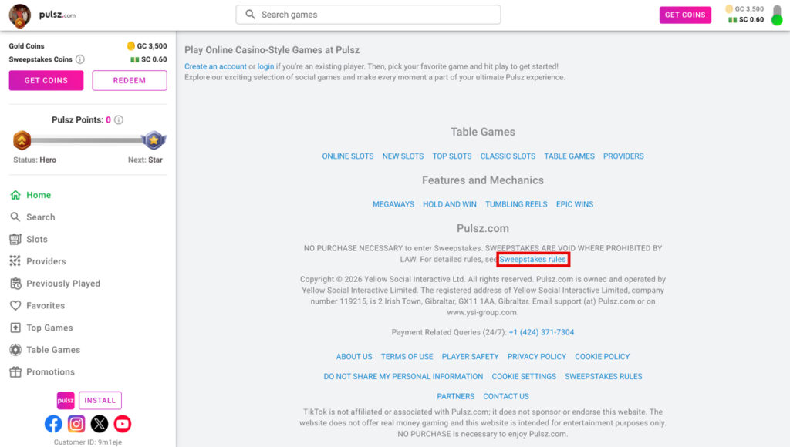Click the gold coin icon beside GC 3,500 in sidebar

click(x=131, y=46)
